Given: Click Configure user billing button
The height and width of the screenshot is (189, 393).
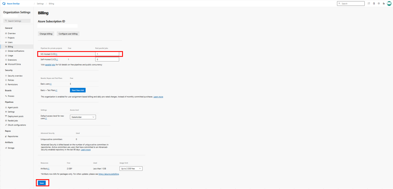Looking at the screenshot, I should point(68,34).
